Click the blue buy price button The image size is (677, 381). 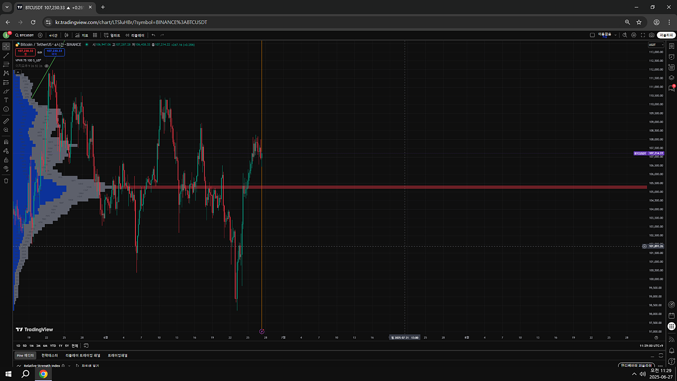54,52
